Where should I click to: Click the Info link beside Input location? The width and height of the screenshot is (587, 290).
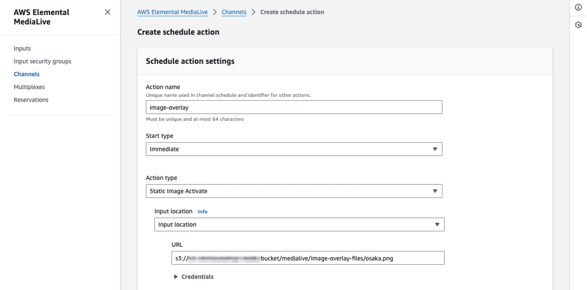(x=203, y=211)
